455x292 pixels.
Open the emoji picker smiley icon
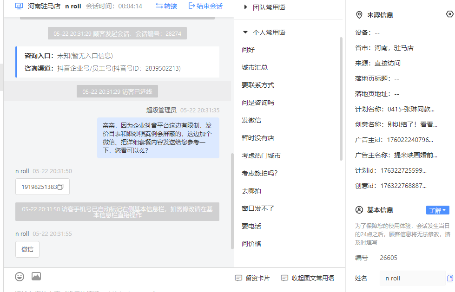point(20,277)
